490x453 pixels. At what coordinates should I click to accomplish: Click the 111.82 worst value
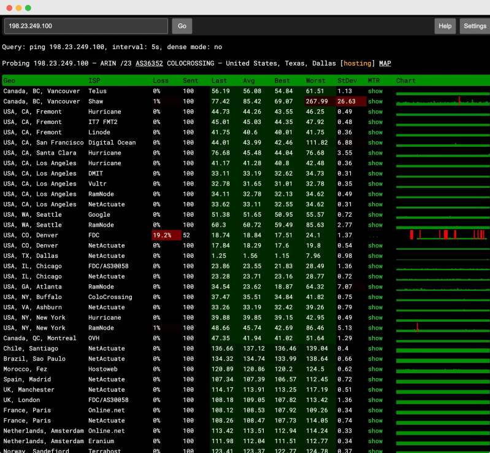(316, 142)
